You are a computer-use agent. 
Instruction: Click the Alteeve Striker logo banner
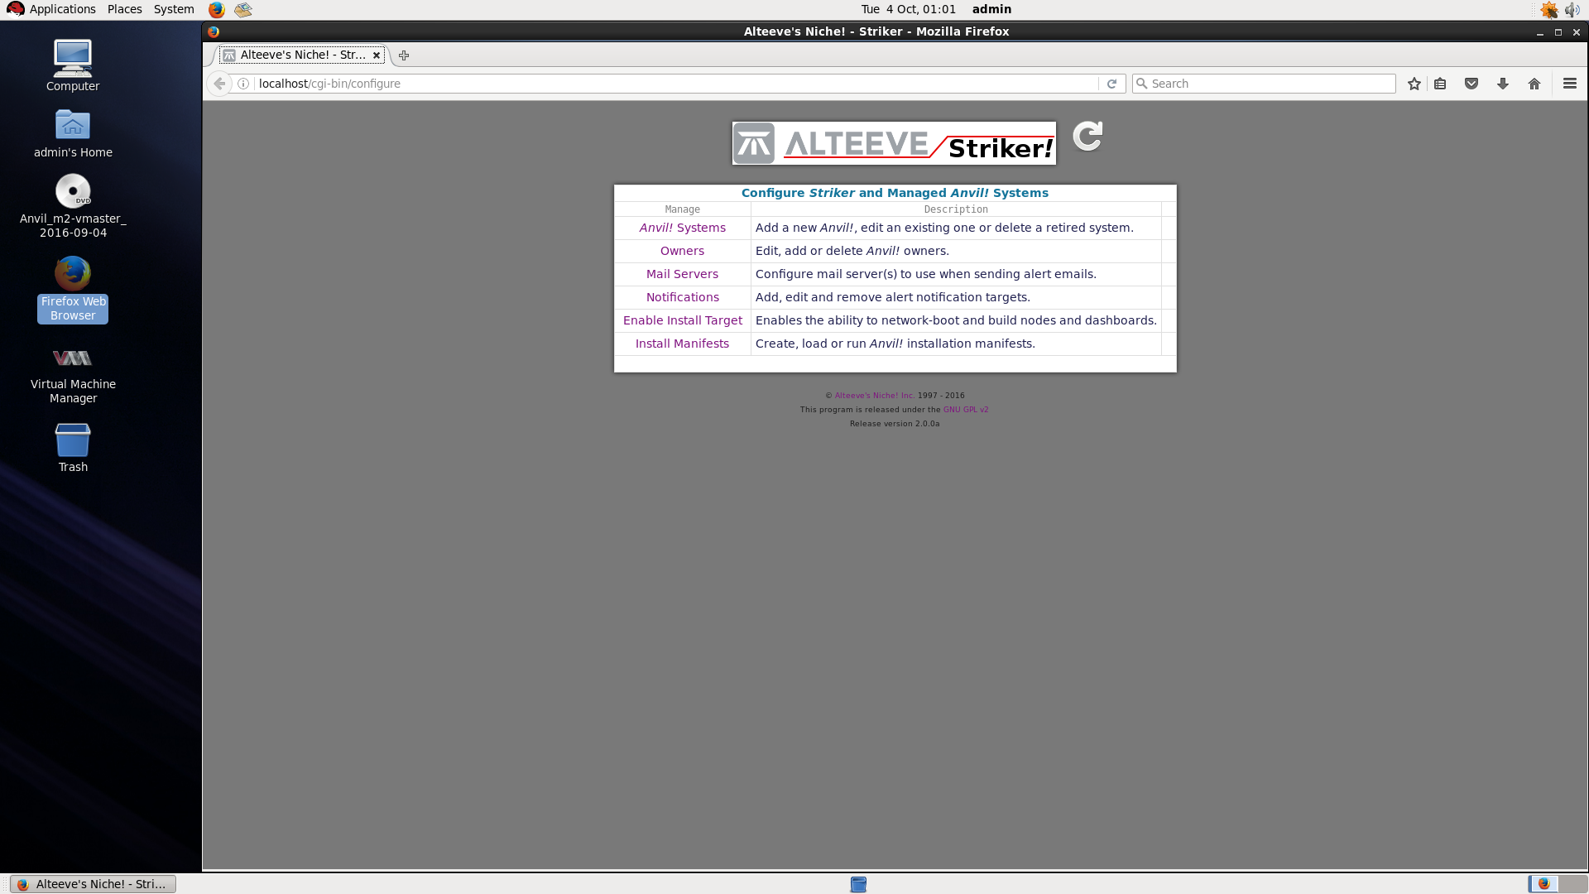pyautogui.click(x=894, y=143)
